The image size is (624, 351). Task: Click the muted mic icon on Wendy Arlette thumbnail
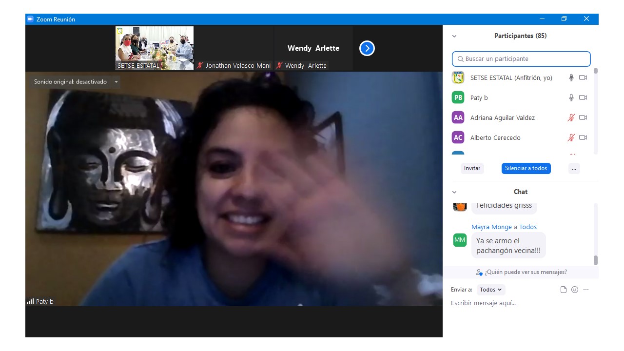pos(279,65)
